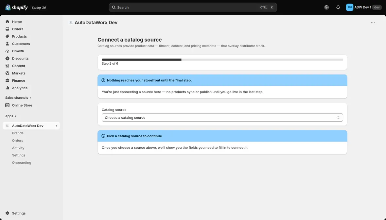Open Discounts

(x=31, y=59)
